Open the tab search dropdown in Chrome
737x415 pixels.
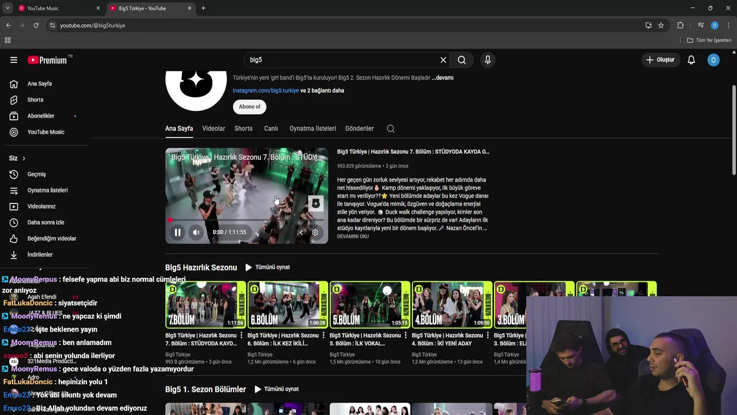pos(7,8)
